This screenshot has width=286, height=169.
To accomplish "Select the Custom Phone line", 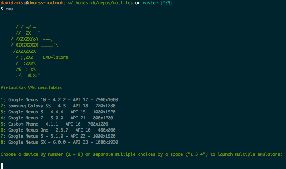I will point(54,124).
